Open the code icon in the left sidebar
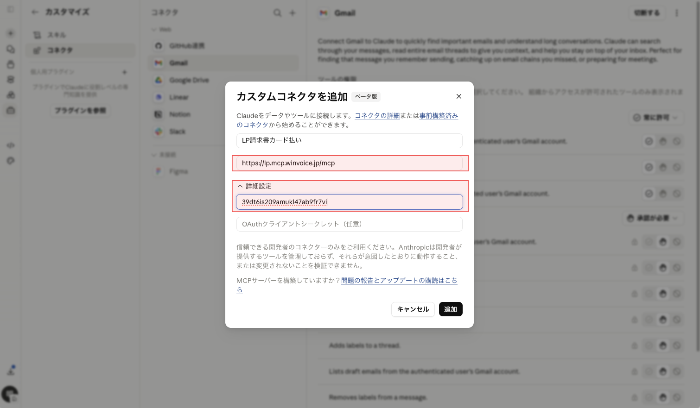Viewport: 700px width, 408px height. 11,145
